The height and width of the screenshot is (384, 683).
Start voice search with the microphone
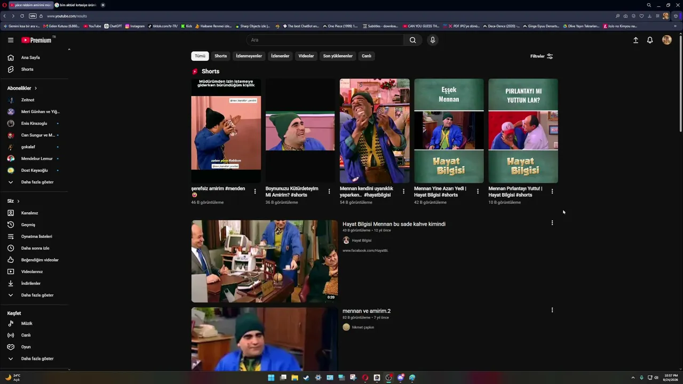[433, 40]
